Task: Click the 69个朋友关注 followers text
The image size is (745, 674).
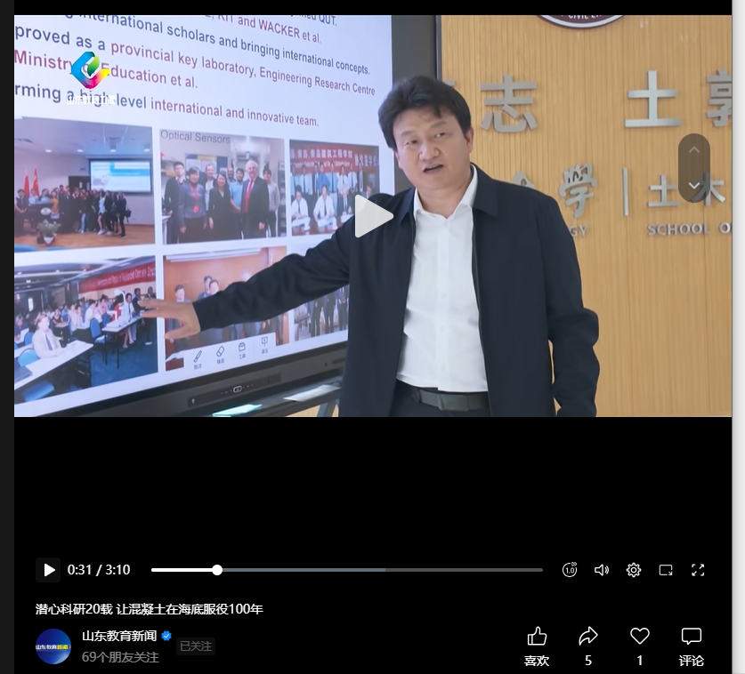Action: coord(120,657)
